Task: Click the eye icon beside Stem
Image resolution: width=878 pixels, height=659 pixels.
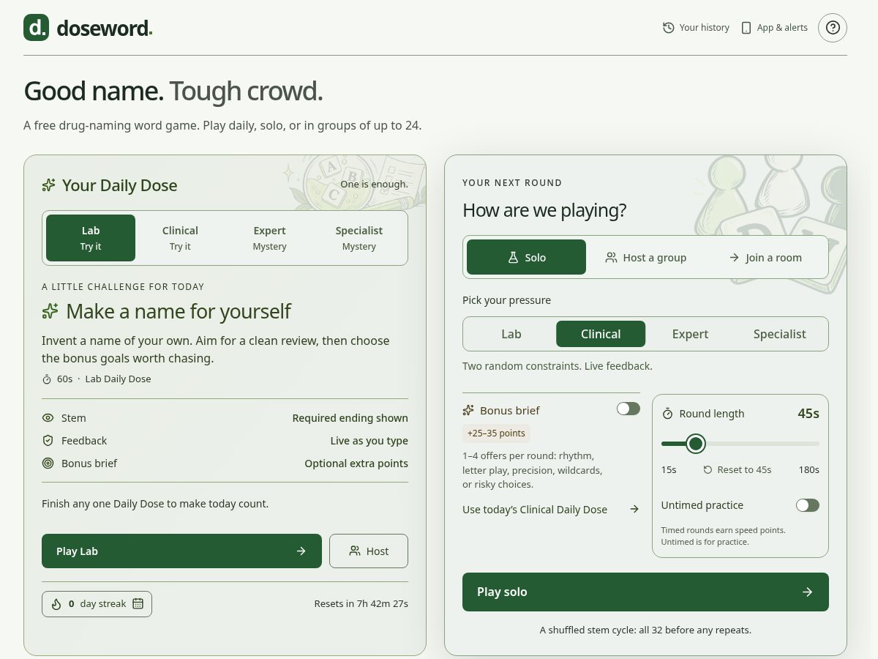Action: click(x=48, y=418)
